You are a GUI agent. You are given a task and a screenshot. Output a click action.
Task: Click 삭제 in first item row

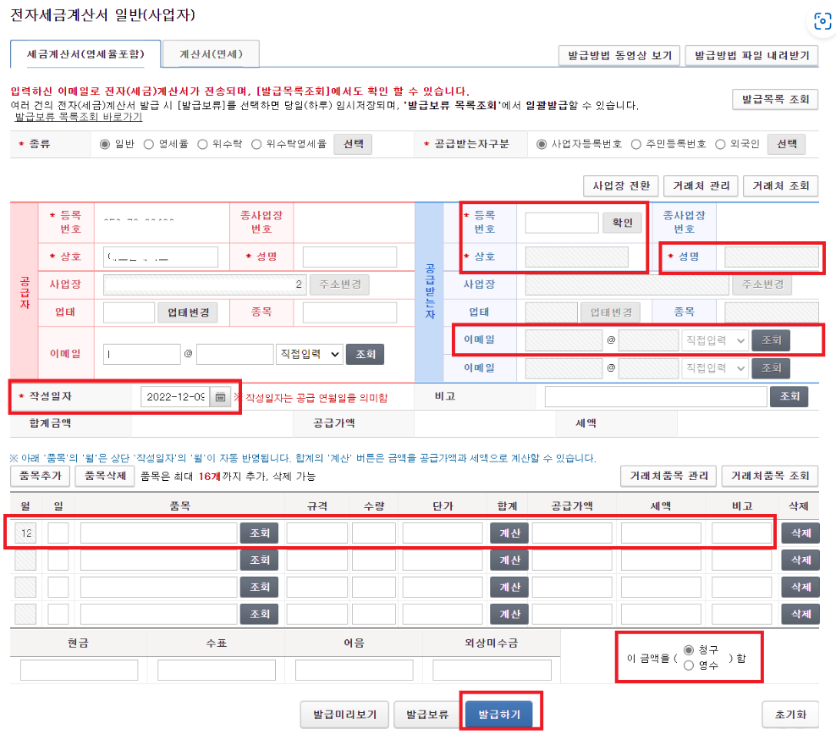[800, 533]
